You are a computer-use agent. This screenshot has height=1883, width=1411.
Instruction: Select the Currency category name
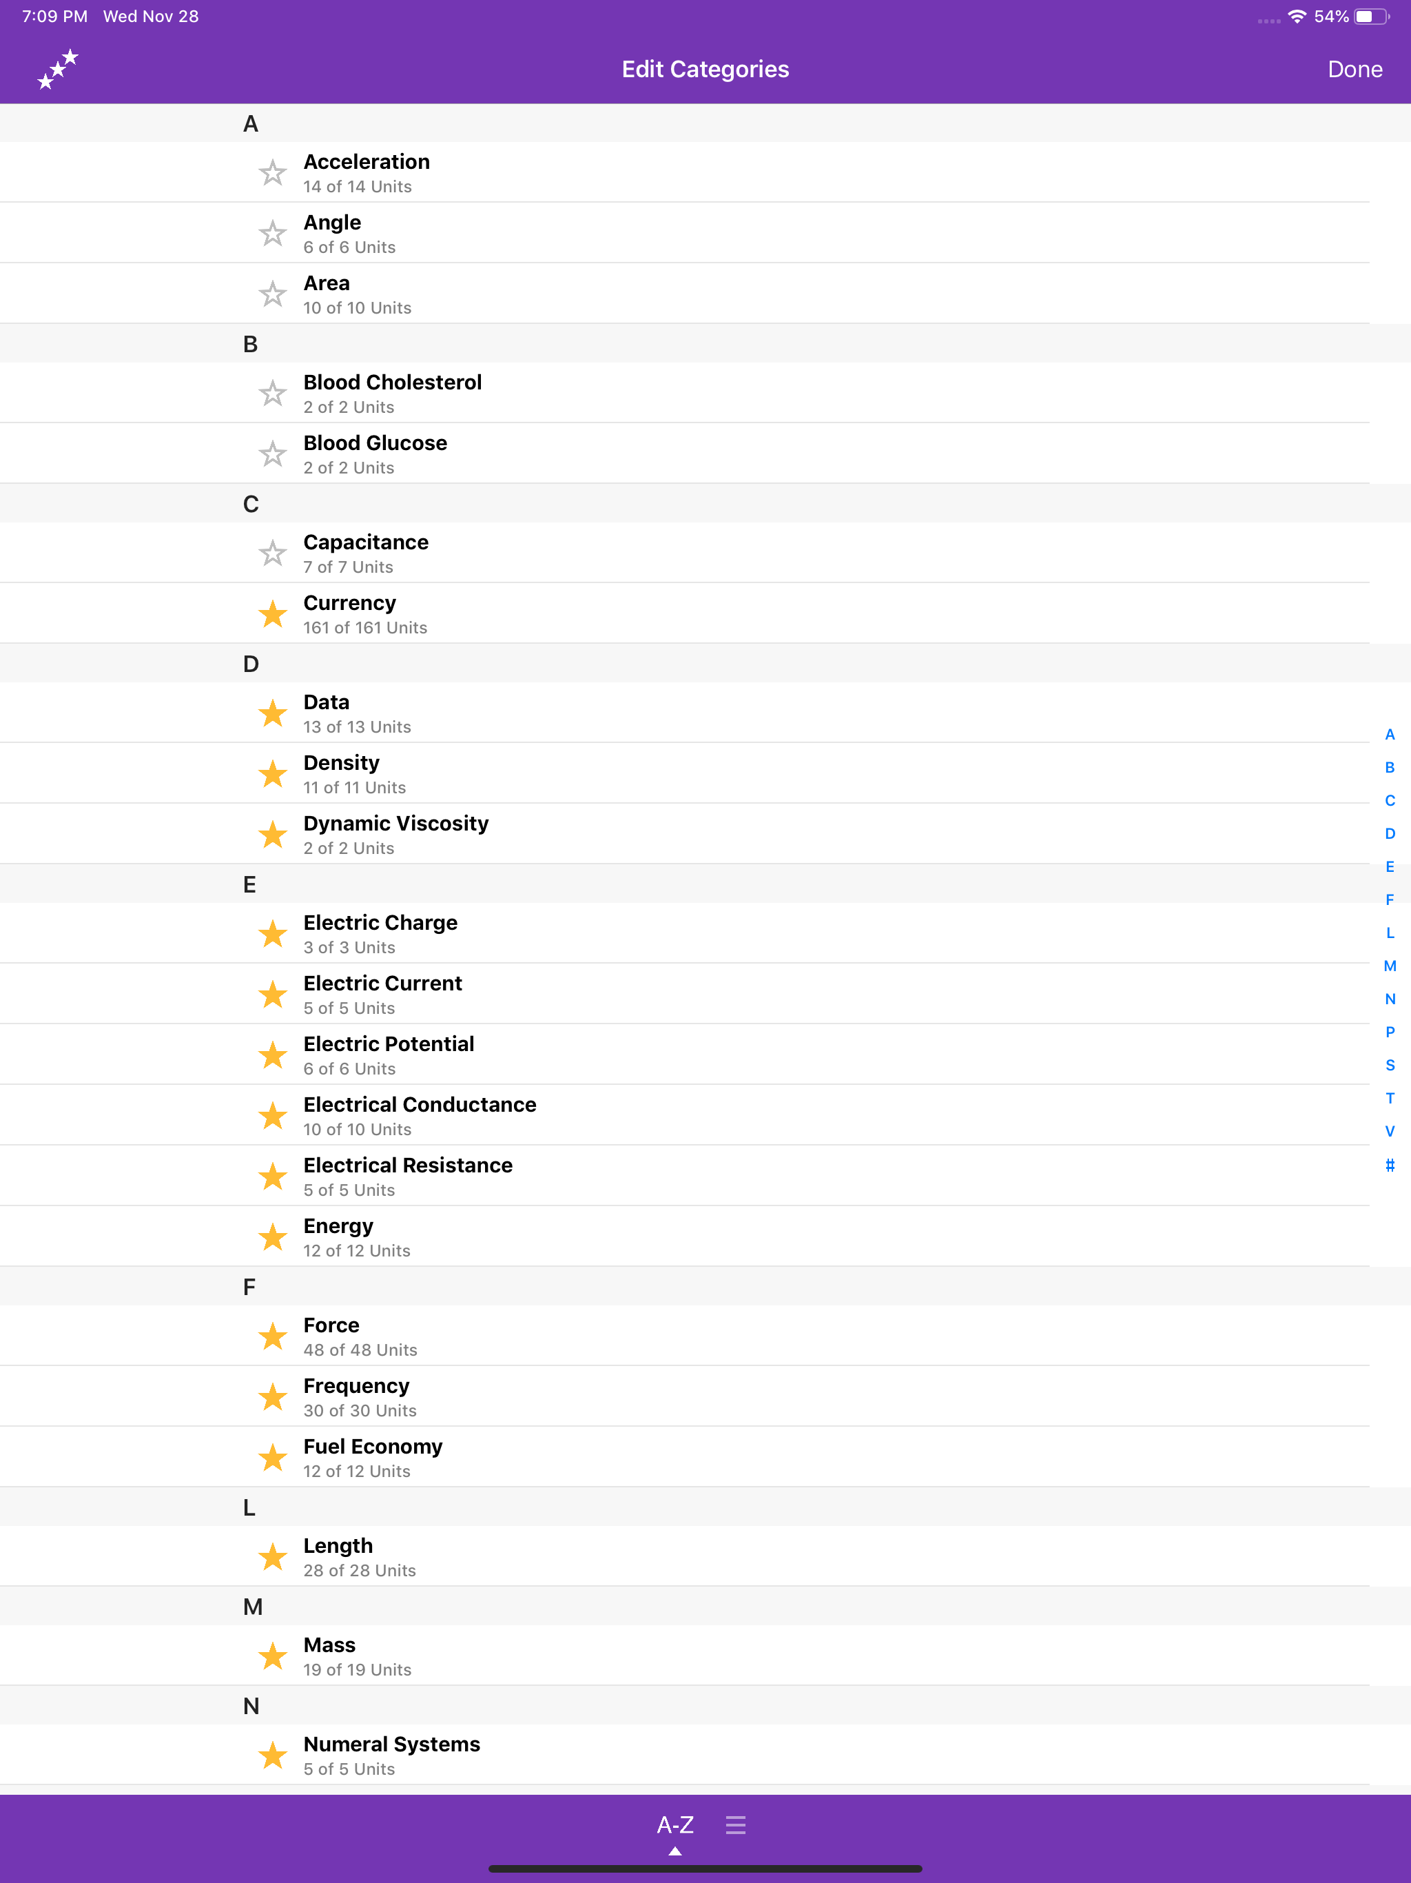tap(350, 602)
